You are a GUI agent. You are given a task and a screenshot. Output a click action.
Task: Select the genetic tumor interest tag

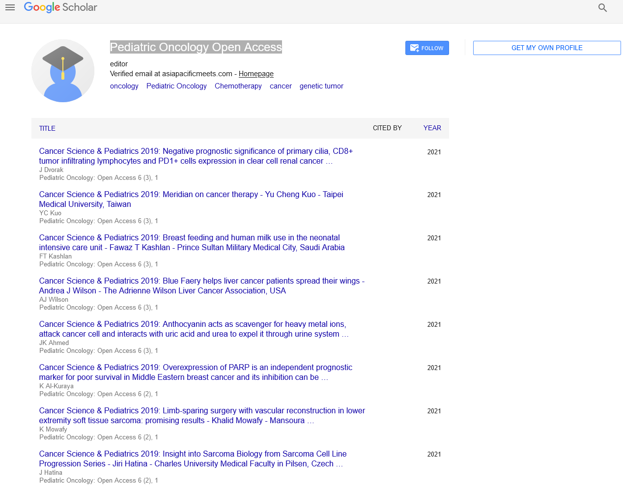coord(321,86)
